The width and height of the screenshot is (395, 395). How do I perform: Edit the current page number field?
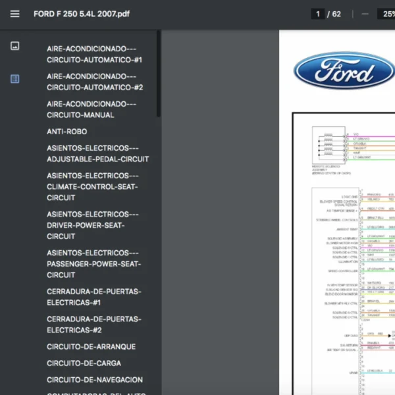coord(319,14)
